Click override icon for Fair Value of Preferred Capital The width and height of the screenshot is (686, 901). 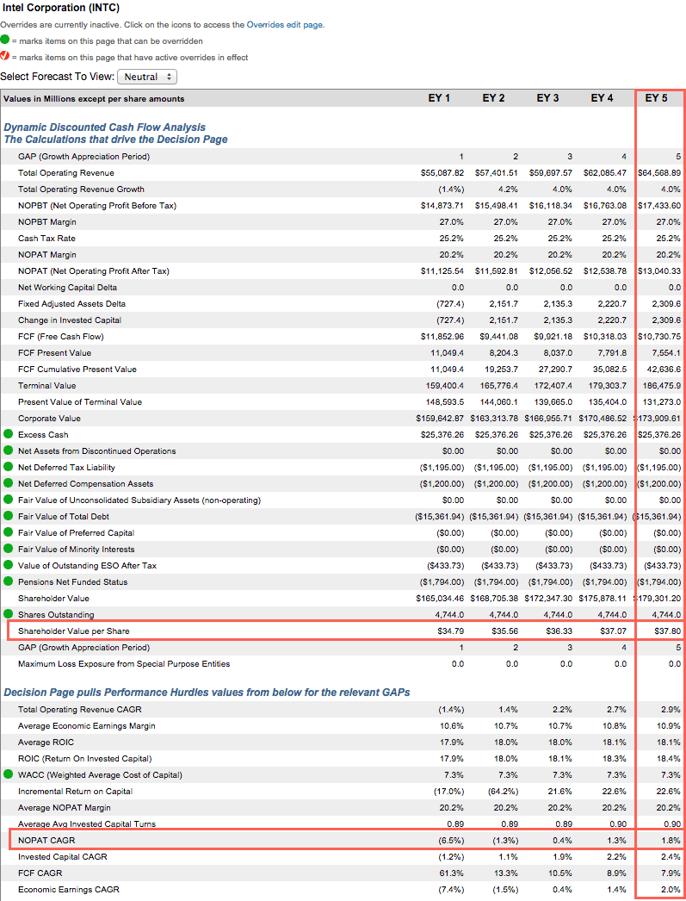coord(8,532)
